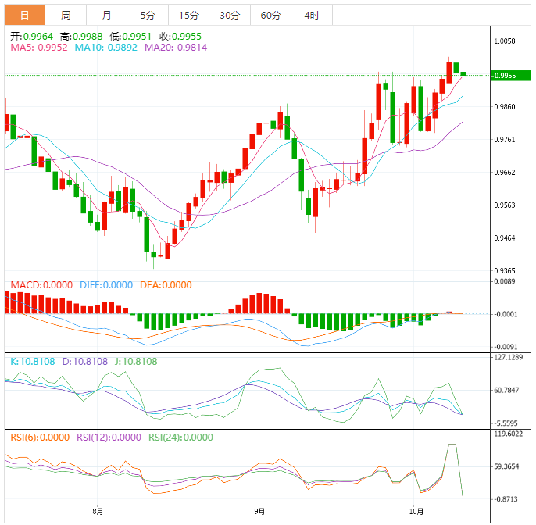Screen dimensions: 536x525
Task: Select the 周 weekly chart tab
Action: [x=66, y=15]
